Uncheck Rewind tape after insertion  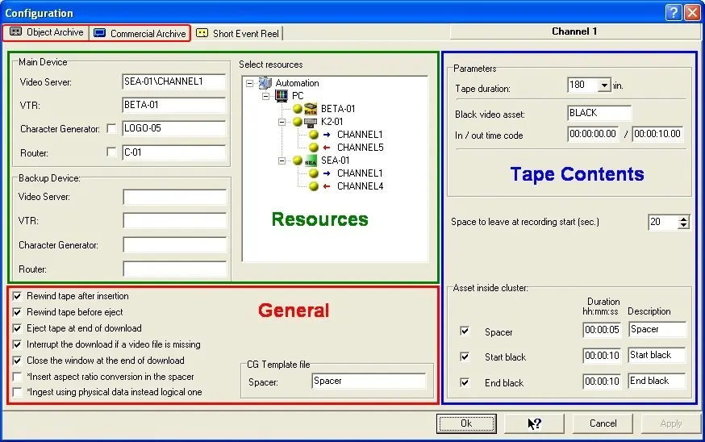[18, 297]
